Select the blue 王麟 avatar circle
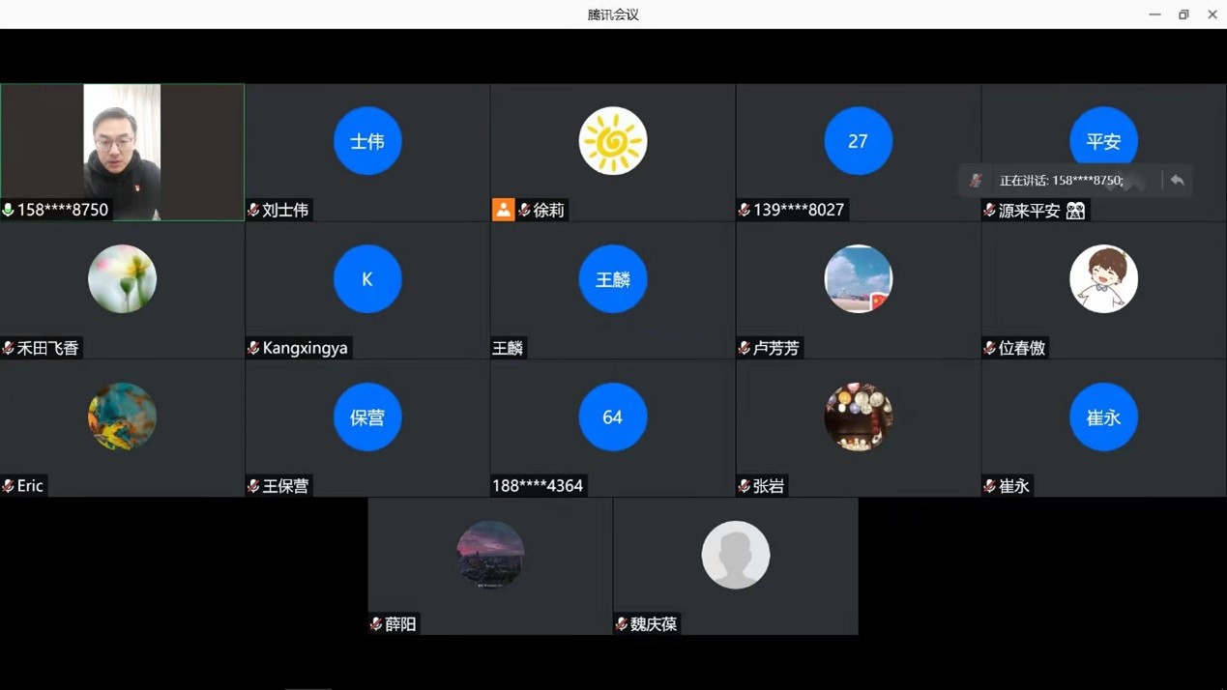Viewport: 1227px width, 690px height. click(612, 279)
